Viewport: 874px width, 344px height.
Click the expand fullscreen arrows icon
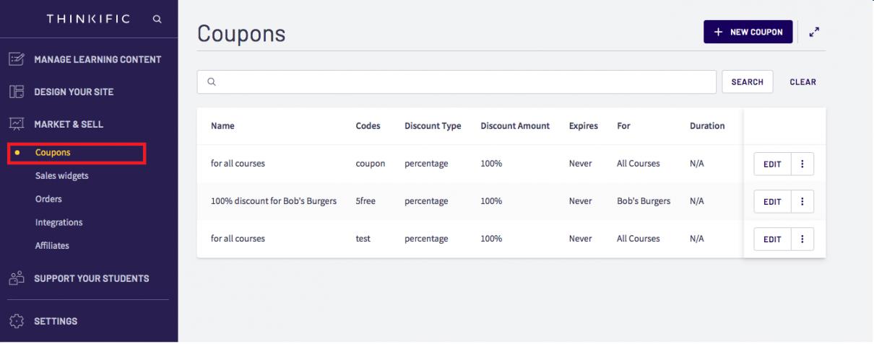[815, 32]
